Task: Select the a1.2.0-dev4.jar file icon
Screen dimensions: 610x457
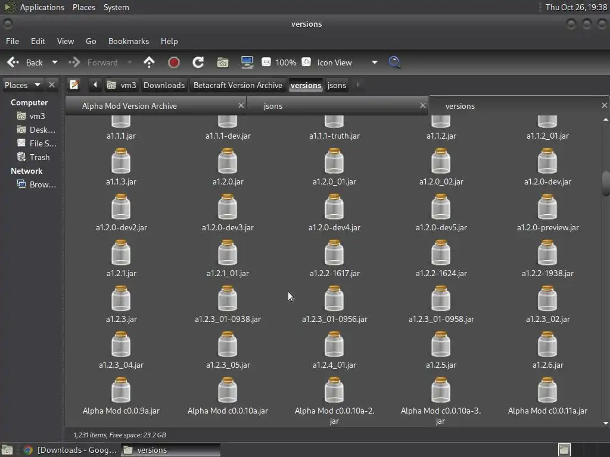Action: coord(334,206)
